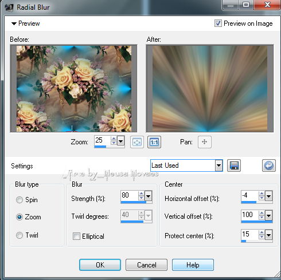This screenshot has height=280, width=281.
Task: Click the save preset floppy disk icon
Action: coord(234,165)
